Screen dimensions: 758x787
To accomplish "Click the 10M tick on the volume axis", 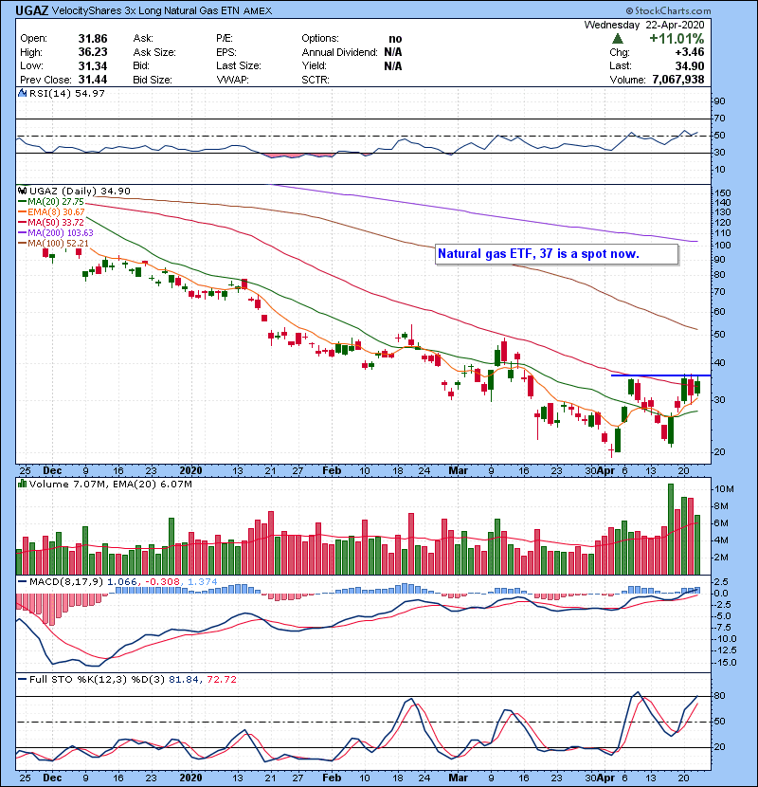I will (725, 489).
